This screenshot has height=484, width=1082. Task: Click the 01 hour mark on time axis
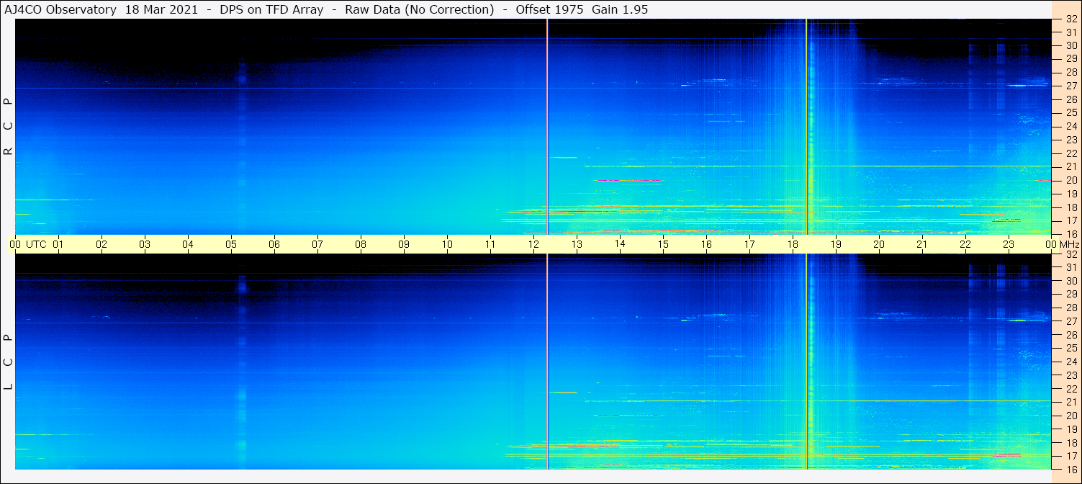pyautogui.click(x=58, y=245)
